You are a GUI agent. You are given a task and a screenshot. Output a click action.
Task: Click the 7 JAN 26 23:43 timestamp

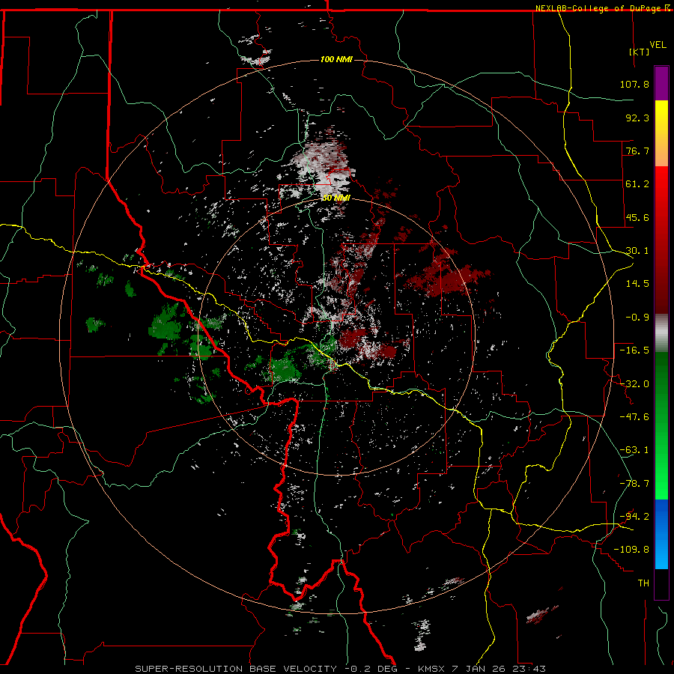click(499, 669)
